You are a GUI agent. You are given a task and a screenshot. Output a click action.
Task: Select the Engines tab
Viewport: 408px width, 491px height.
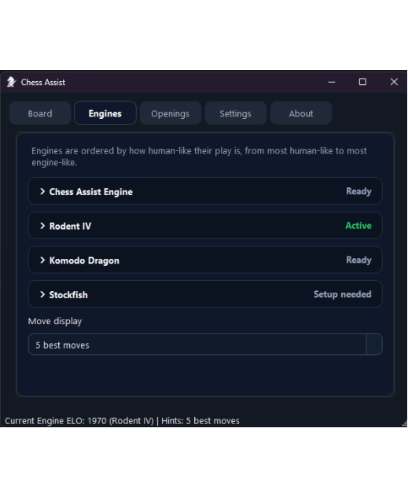pyautogui.click(x=105, y=113)
